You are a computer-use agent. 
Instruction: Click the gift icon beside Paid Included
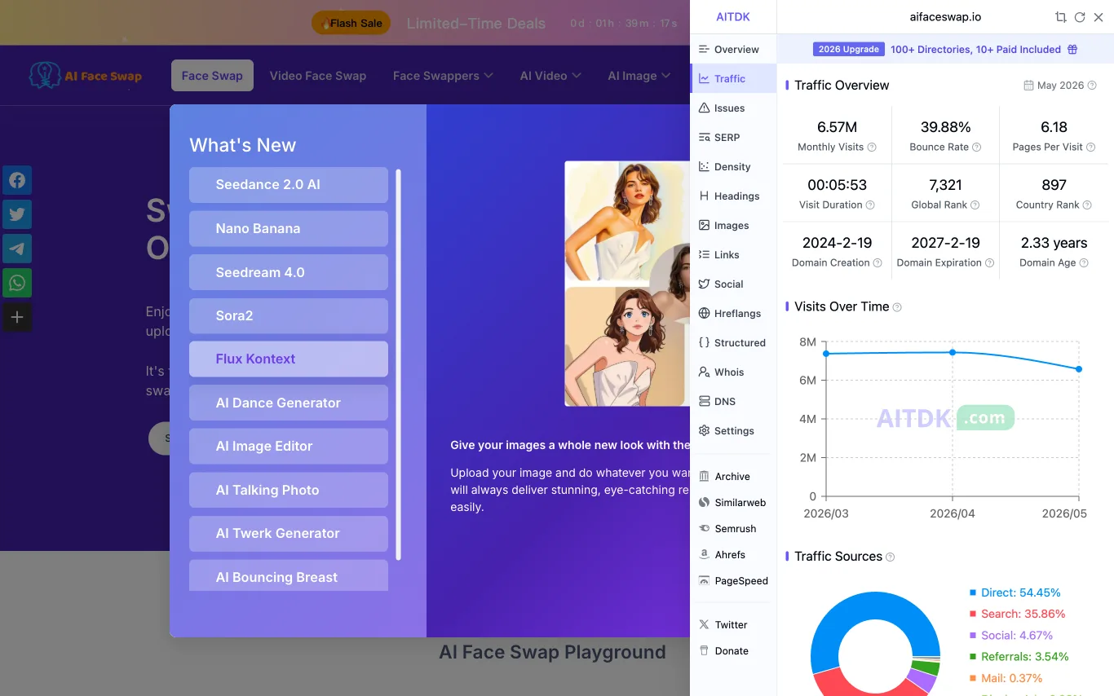tap(1072, 50)
